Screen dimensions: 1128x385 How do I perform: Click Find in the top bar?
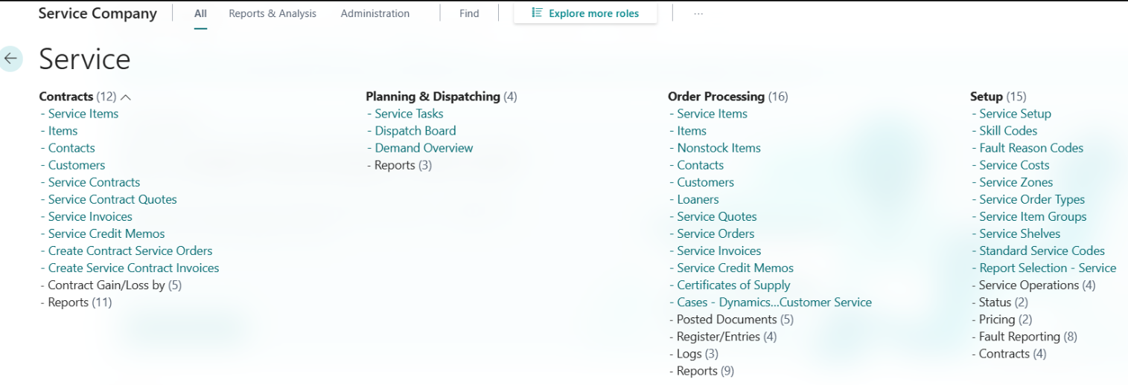click(x=469, y=13)
